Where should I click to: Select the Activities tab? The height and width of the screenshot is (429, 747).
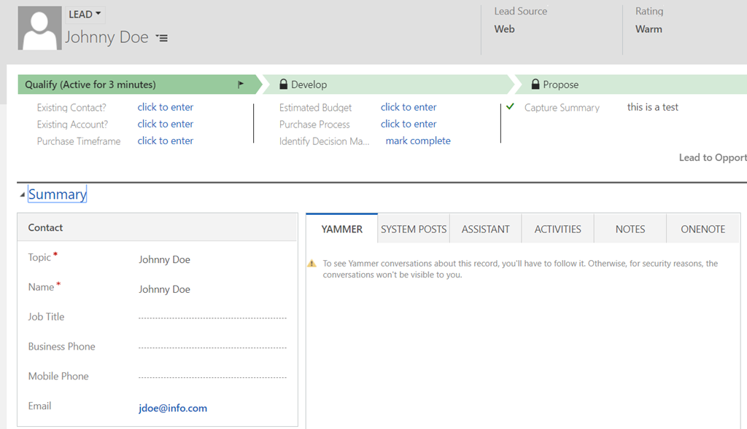(557, 229)
